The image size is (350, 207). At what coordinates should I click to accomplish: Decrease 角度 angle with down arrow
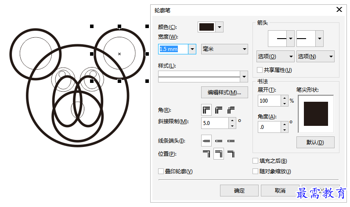point(285,130)
